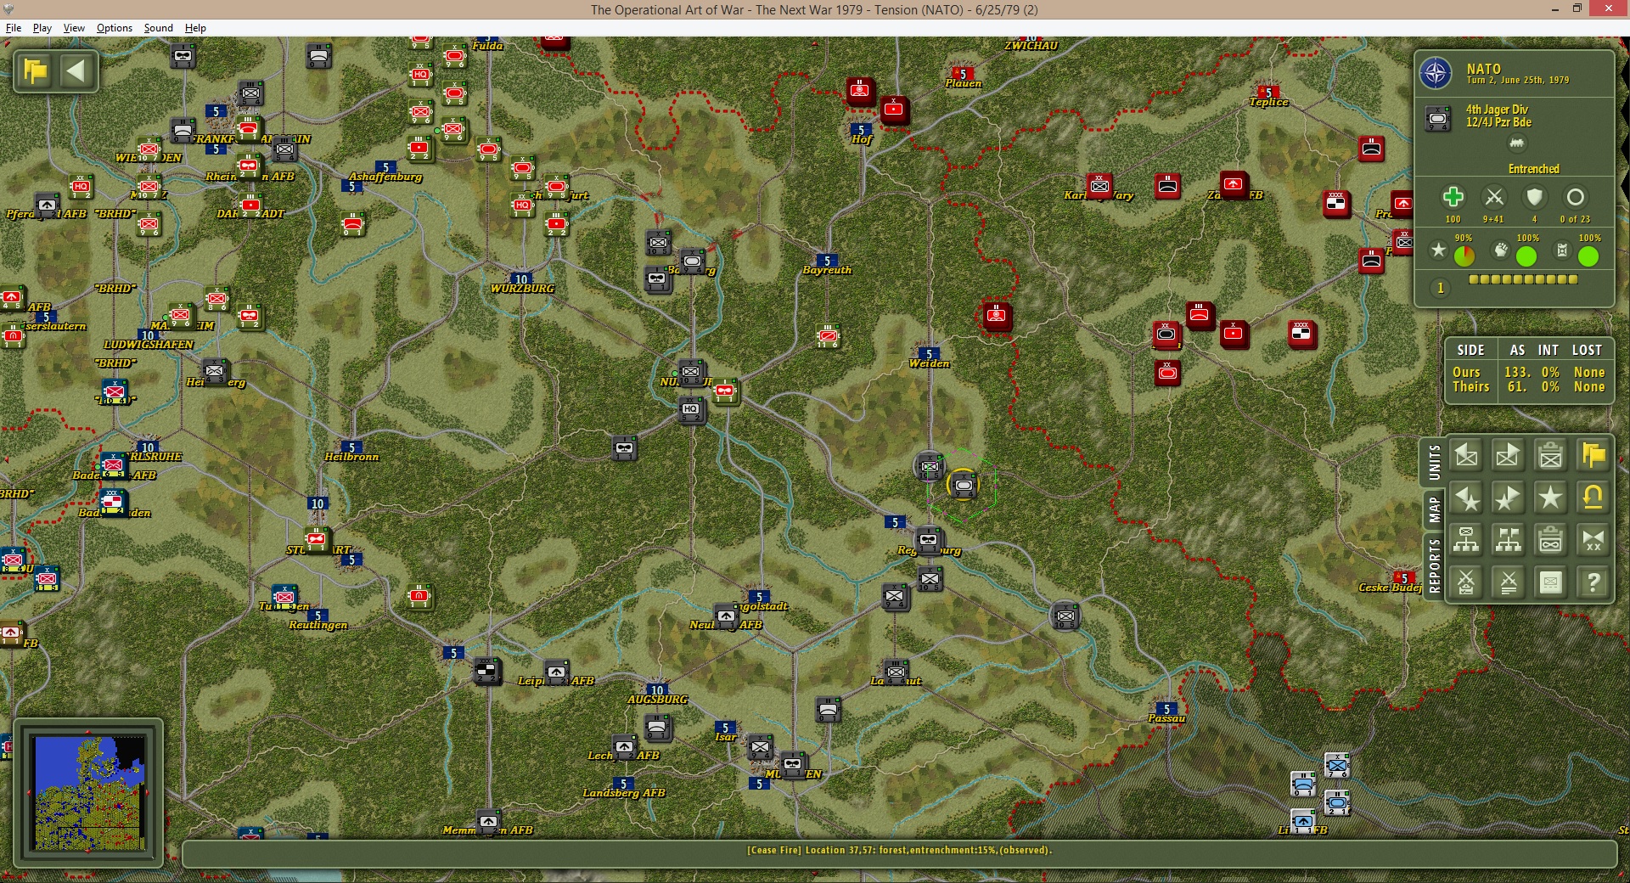Click the train rail movement icon
The width and height of the screenshot is (1630, 883).
(1516, 143)
